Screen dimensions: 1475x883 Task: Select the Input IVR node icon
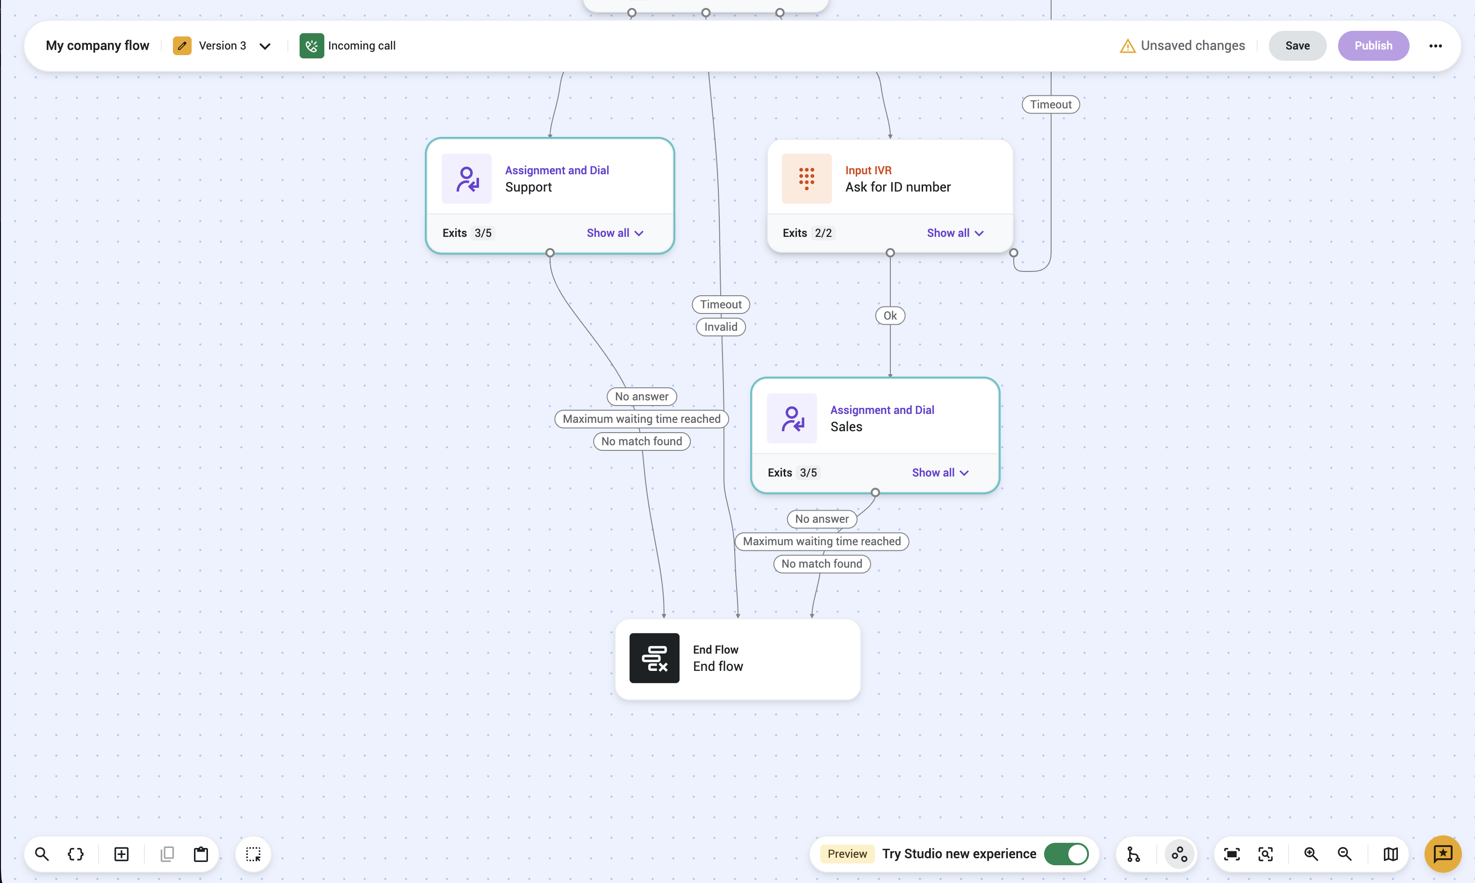(807, 178)
